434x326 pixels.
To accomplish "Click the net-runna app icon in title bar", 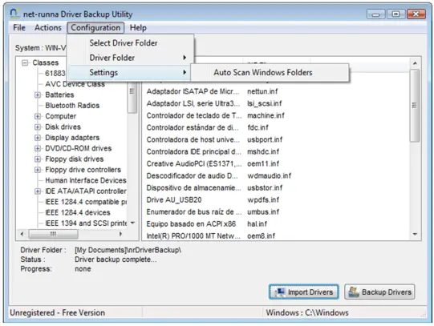I will pos(14,14).
